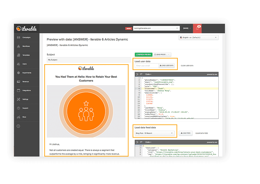The width and height of the screenshot is (260, 184).
Task: Click the Enter user email field
Action: [x=147, y=66]
